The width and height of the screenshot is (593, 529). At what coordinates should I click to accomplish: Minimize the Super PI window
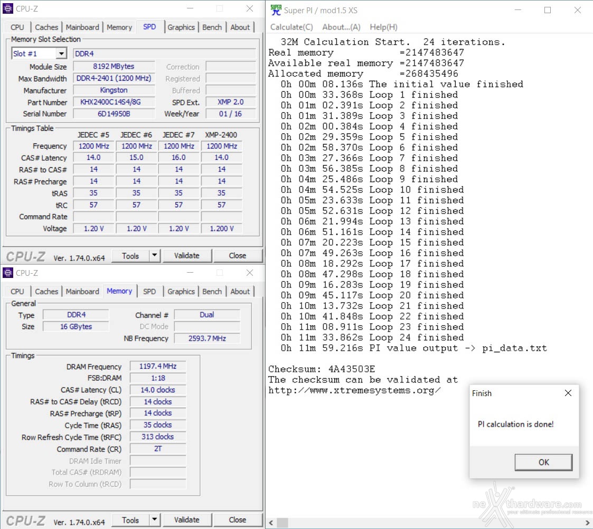(x=517, y=10)
